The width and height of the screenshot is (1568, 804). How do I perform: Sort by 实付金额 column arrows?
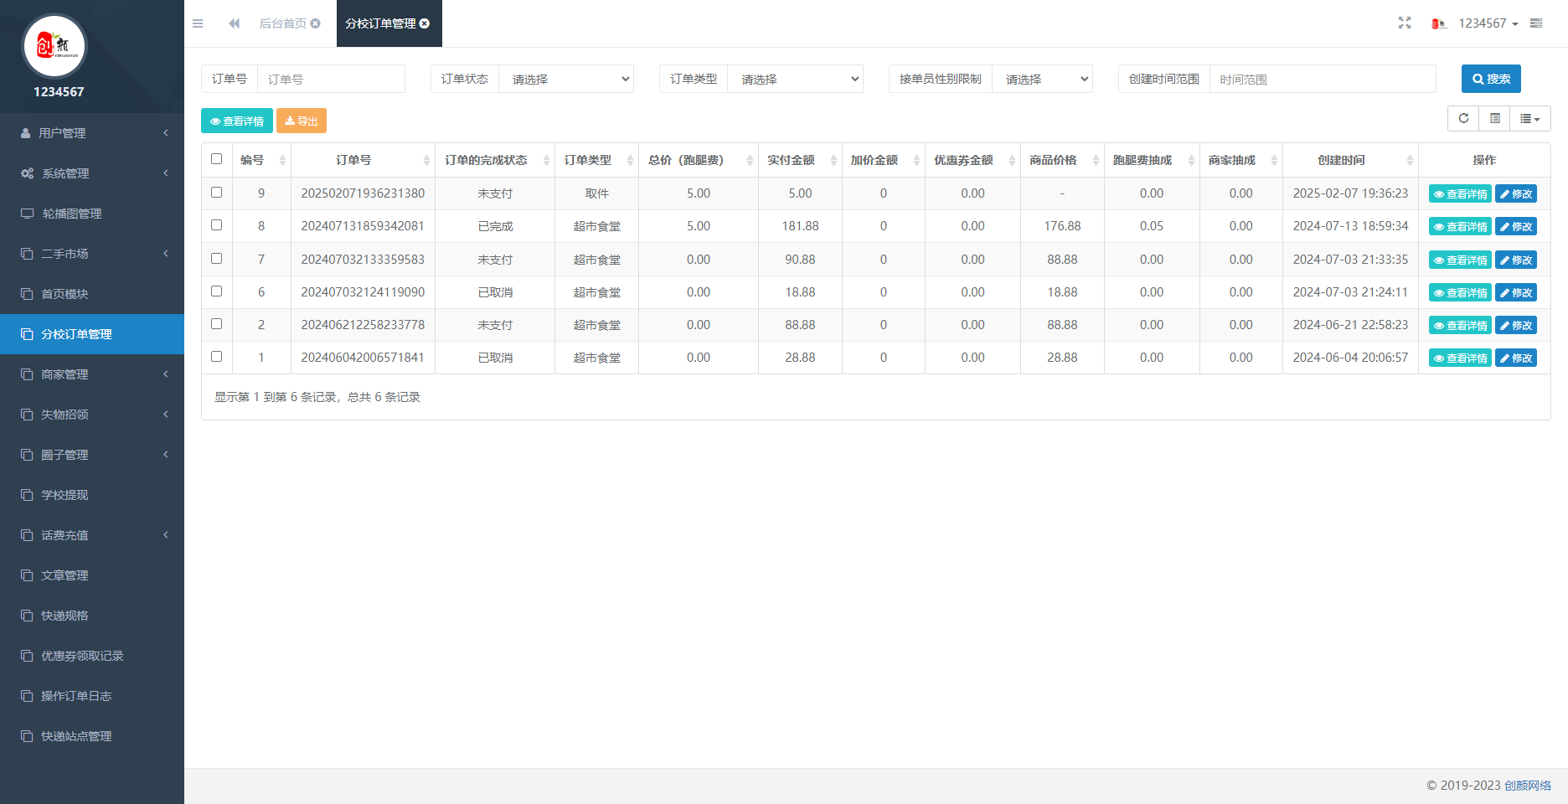(x=833, y=161)
